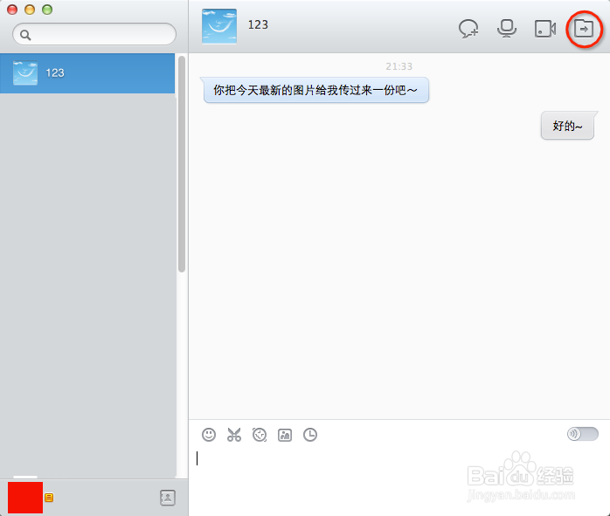Click the conversation list scrollbar

[182, 163]
